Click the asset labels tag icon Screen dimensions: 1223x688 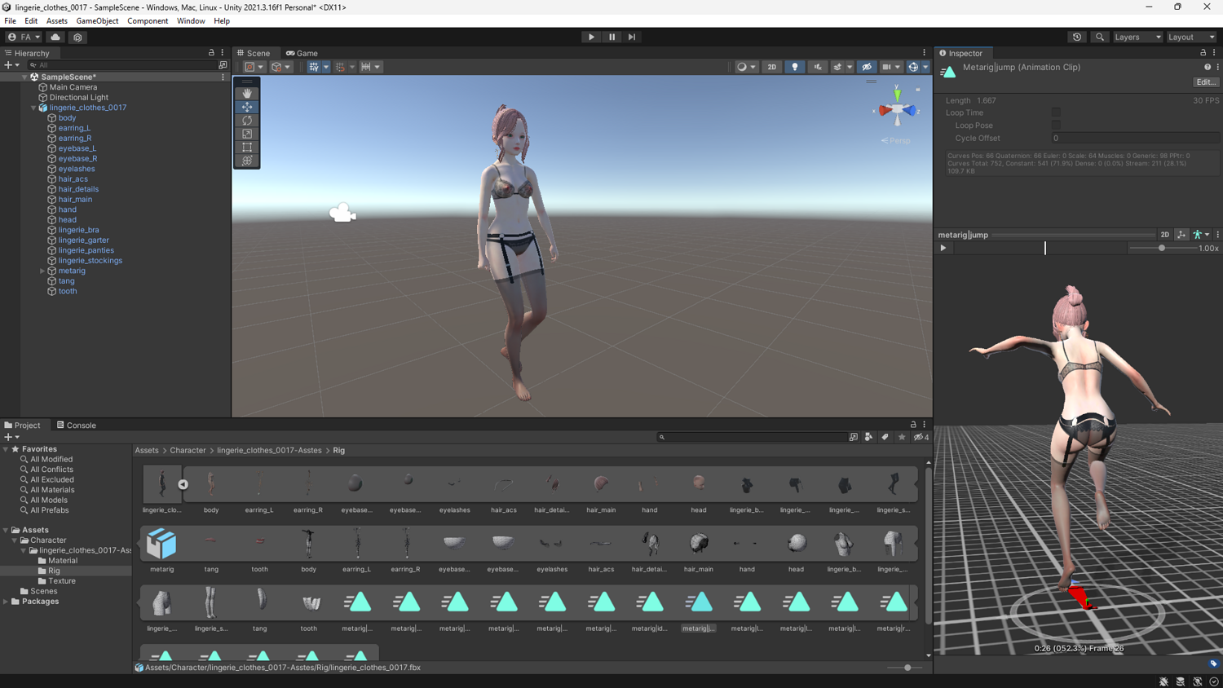(x=1213, y=664)
